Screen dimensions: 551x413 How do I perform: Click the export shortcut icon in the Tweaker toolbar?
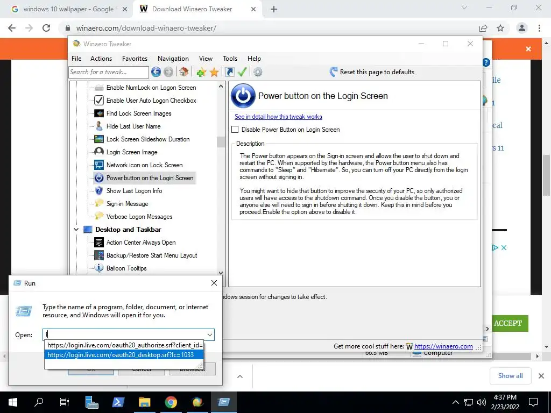229,72
